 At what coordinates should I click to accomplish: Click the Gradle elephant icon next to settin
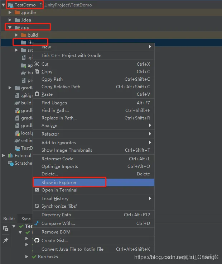click(17, 141)
